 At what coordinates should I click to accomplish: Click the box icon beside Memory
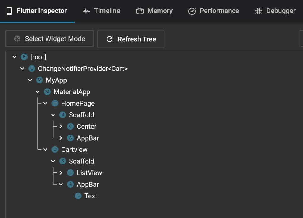140,11
